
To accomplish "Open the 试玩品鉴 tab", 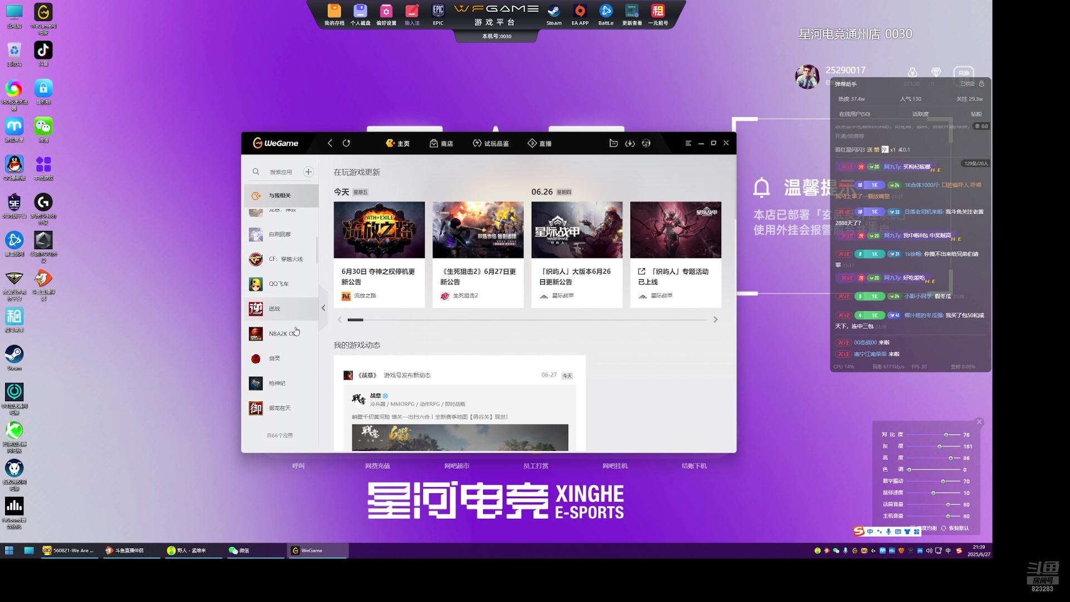I will click(x=490, y=143).
